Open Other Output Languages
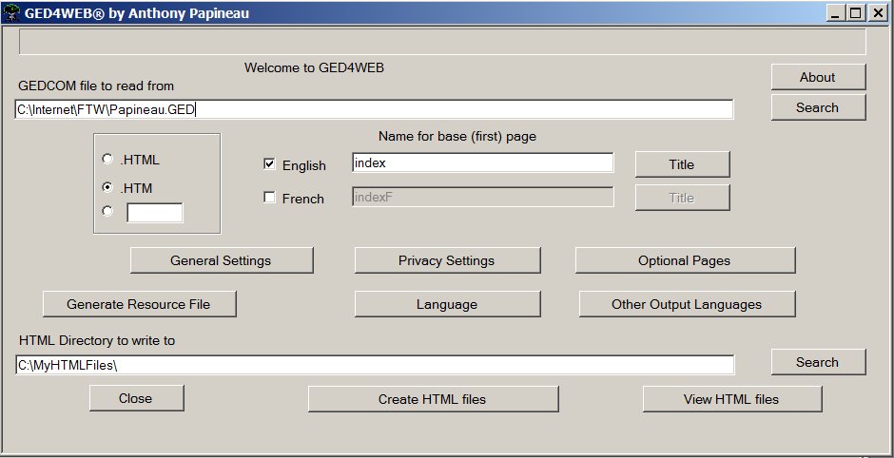The width and height of the screenshot is (894, 458). pos(687,304)
